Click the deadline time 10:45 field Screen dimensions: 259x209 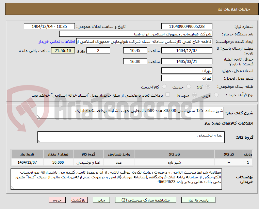(x=135, y=51)
